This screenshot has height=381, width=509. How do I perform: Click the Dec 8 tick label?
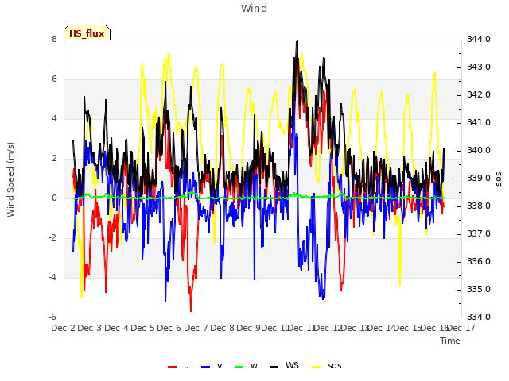point(222,328)
